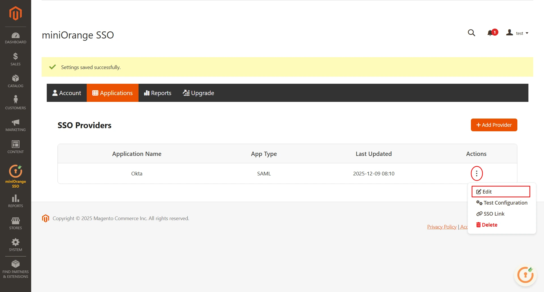Open the Dashboard from the sidebar
544x292 pixels.
[15, 38]
